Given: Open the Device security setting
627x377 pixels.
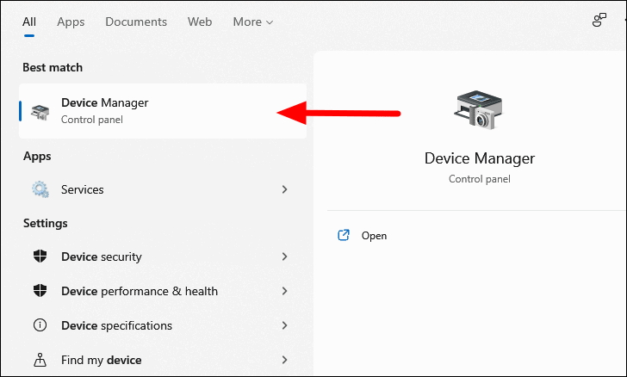Looking at the screenshot, I should coord(163,256).
